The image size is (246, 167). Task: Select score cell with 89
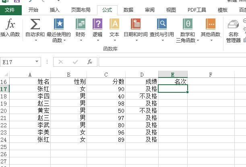click(x=106, y=139)
